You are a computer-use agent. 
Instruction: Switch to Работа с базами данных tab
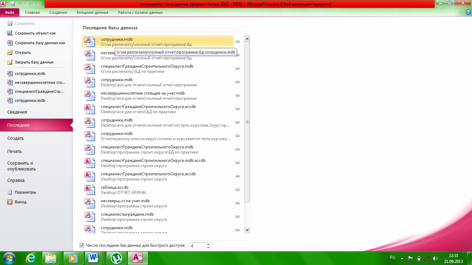coord(140,12)
